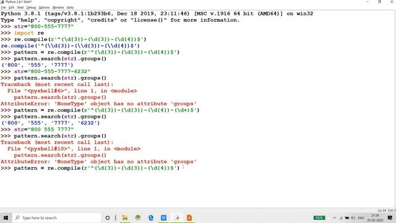
Task: Open the Options menu
Action: (x=44, y=7)
